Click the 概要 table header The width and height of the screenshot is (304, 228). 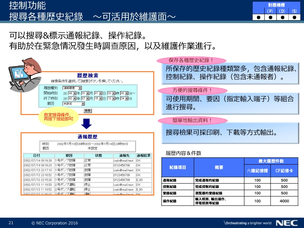tap(219, 167)
